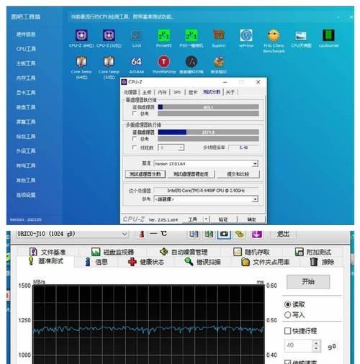Open Fritz Chess Benchmark icon
The height and width of the screenshot is (364, 360).
coord(274,35)
